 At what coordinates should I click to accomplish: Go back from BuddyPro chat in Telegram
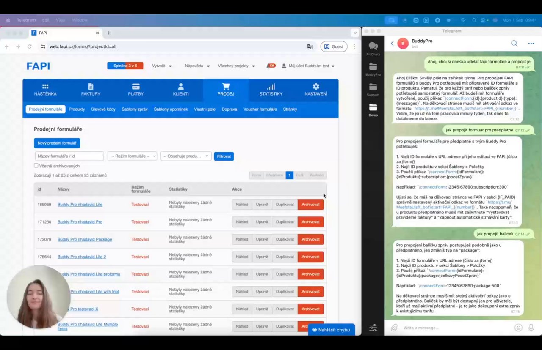click(392, 43)
